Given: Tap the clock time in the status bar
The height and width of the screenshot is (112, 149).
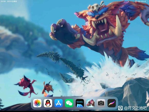Looking at the screenshot, I should click(x=3, y=1).
